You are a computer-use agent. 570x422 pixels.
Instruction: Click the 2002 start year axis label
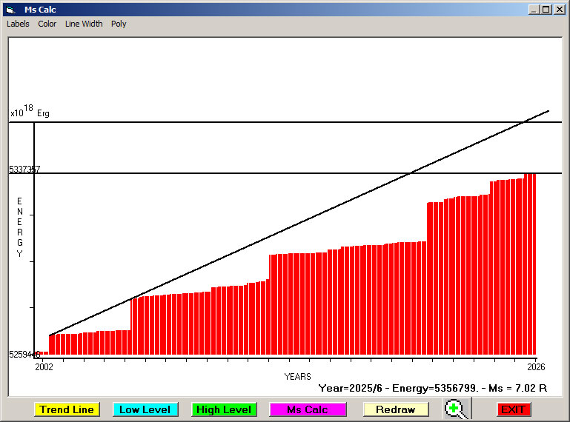click(44, 366)
